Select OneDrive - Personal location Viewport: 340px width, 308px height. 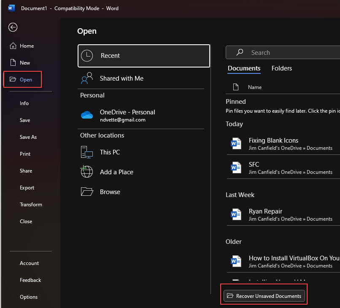coord(141,115)
